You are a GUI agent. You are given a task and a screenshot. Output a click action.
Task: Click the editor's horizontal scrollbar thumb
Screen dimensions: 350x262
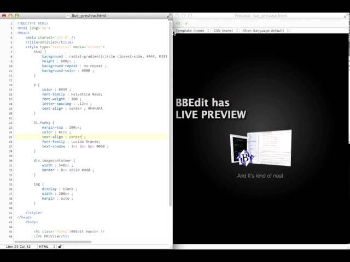[x=53, y=242]
